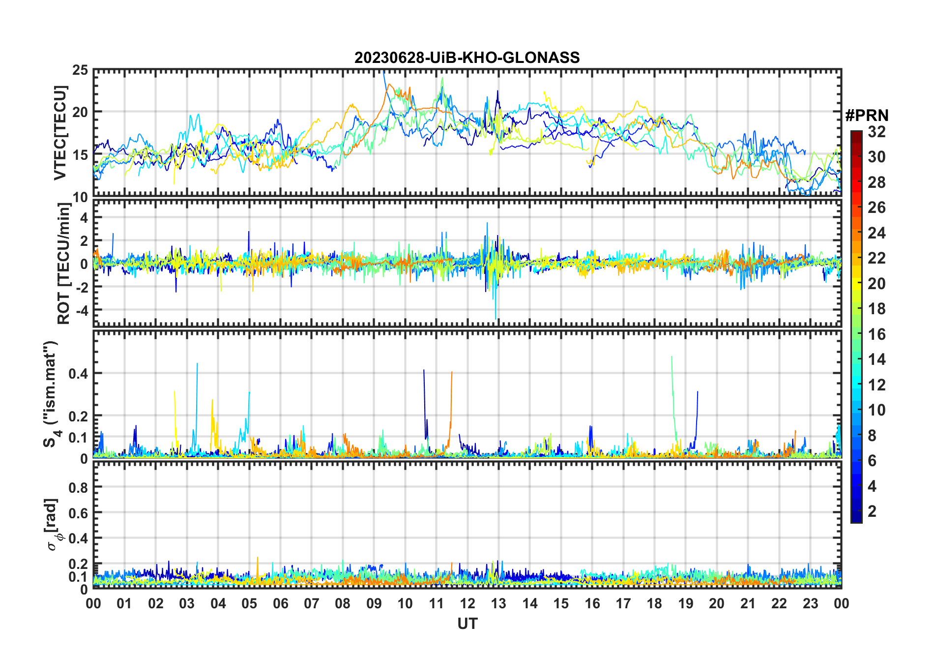Select the ROT [TECU/min] y-axis label

64,263
